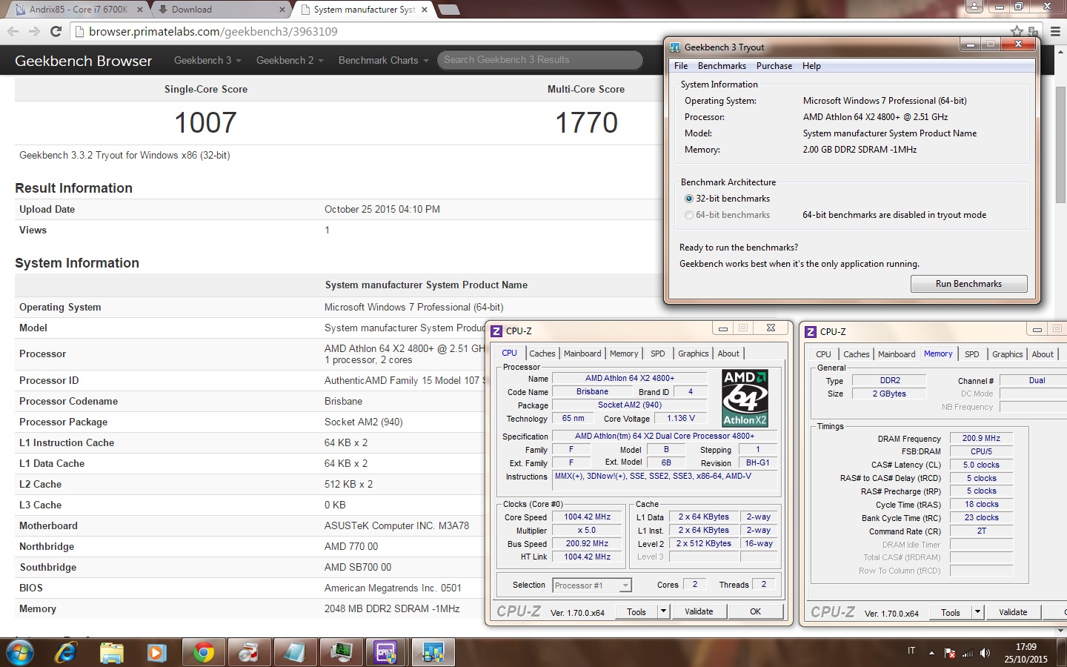The height and width of the screenshot is (667, 1067).
Task: Switch to CPU-Z in the taskbar
Action: [x=387, y=653]
